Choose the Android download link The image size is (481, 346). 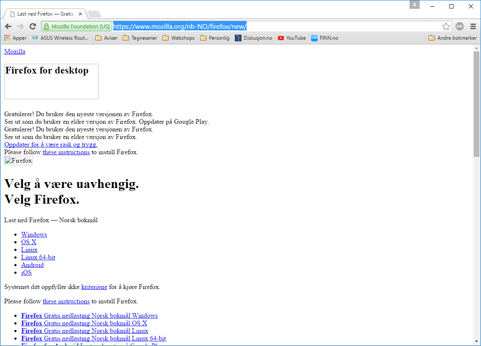click(x=33, y=265)
